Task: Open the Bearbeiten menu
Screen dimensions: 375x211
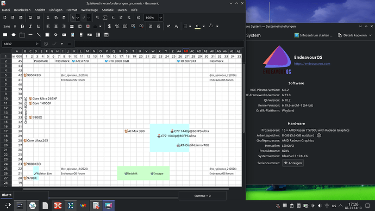Action: point(22,10)
